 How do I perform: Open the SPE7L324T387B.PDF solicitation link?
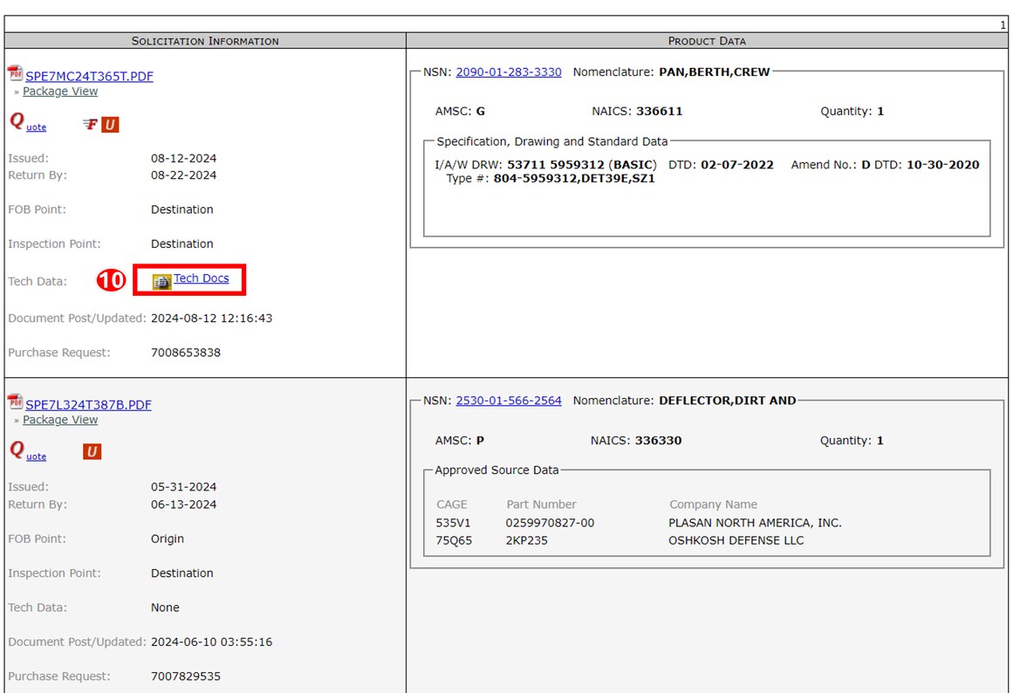pos(88,405)
